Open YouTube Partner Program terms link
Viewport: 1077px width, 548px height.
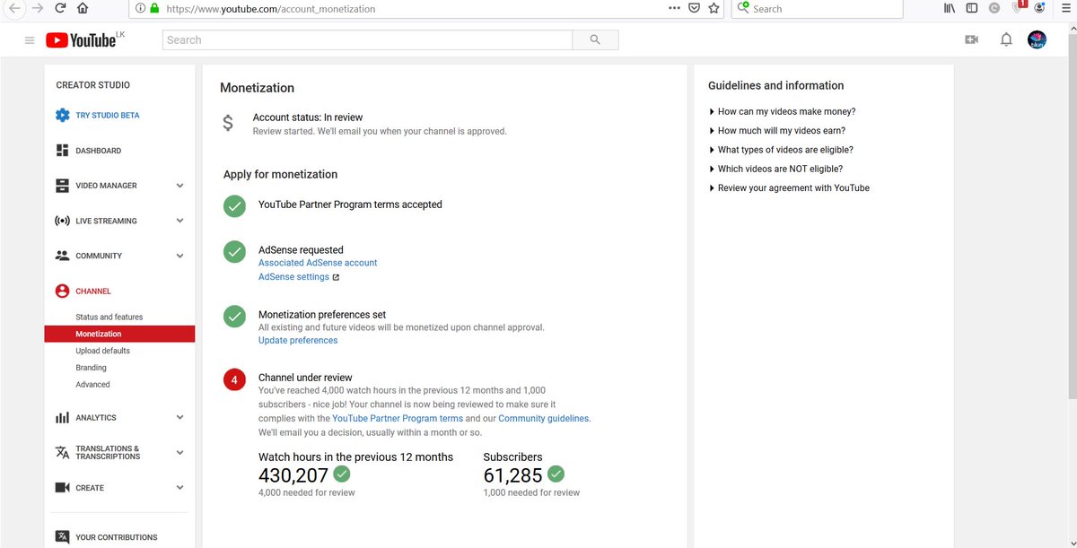pyautogui.click(x=398, y=419)
